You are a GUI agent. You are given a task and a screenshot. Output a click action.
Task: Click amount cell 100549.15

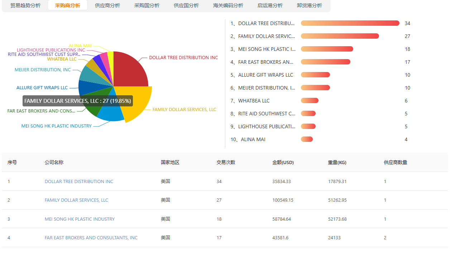pos(283,200)
